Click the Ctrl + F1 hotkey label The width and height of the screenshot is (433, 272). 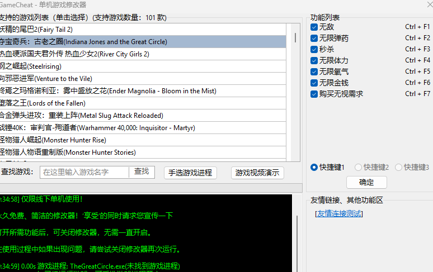(x=417, y=27)
